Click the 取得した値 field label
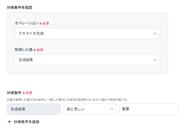Image resolution: width=192 pixels, height=130 pixels. pos(23,50)
